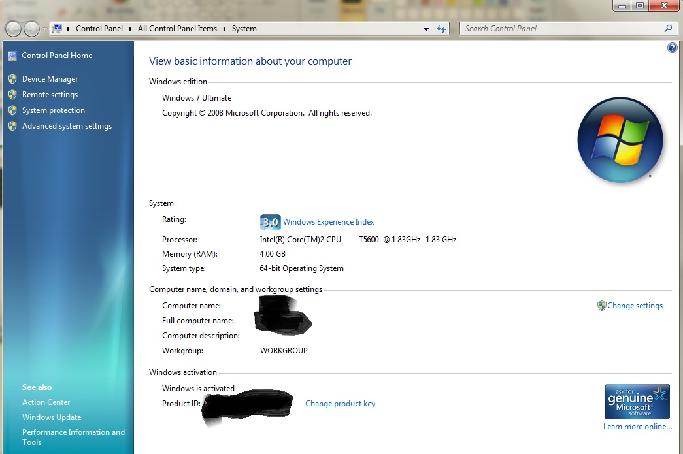Open Device Manager from the sidebar
Image resolution: width=683 pixels, height=454 pixels.
point(50,79)
